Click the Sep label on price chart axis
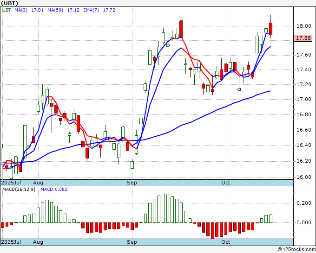Image resolution: width=316 pixels, height=253 pixels. 132,183
